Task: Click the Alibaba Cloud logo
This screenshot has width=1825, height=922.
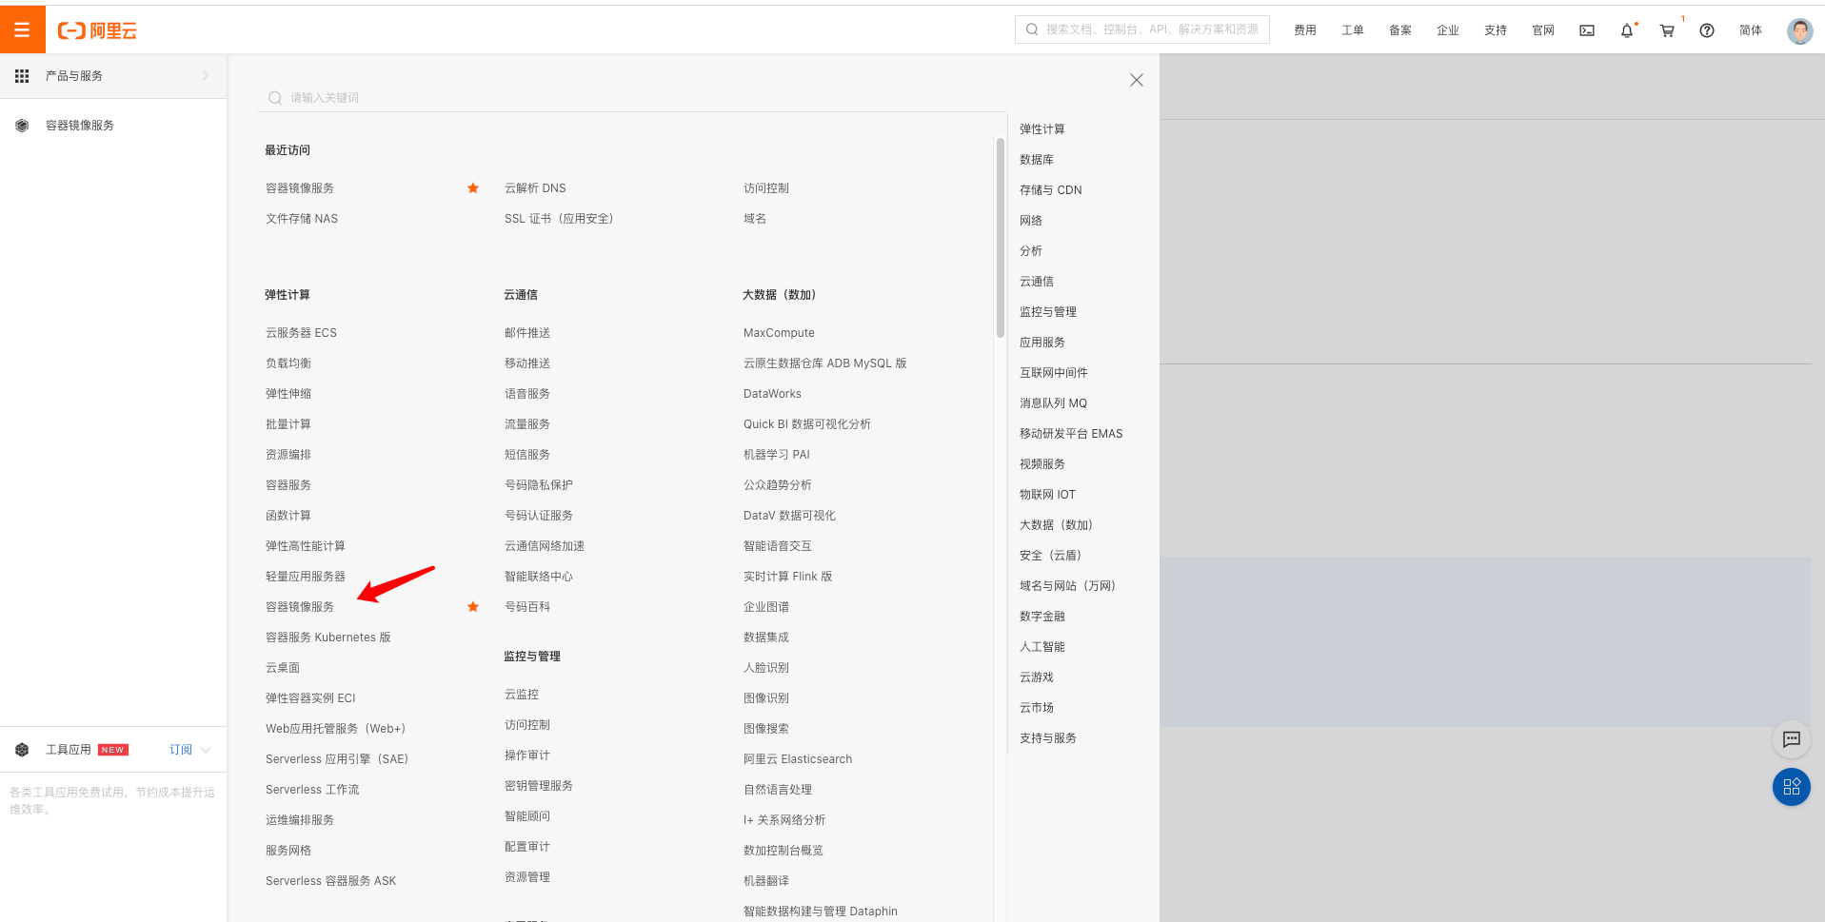Action: click(97, 30)
